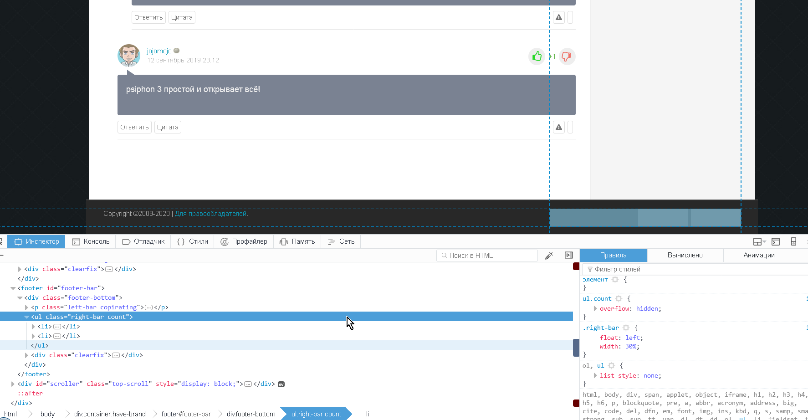The width and height of the screenshot is (808, 420).
Task: Click hidden value of overflow
Action: coord(647,309)
